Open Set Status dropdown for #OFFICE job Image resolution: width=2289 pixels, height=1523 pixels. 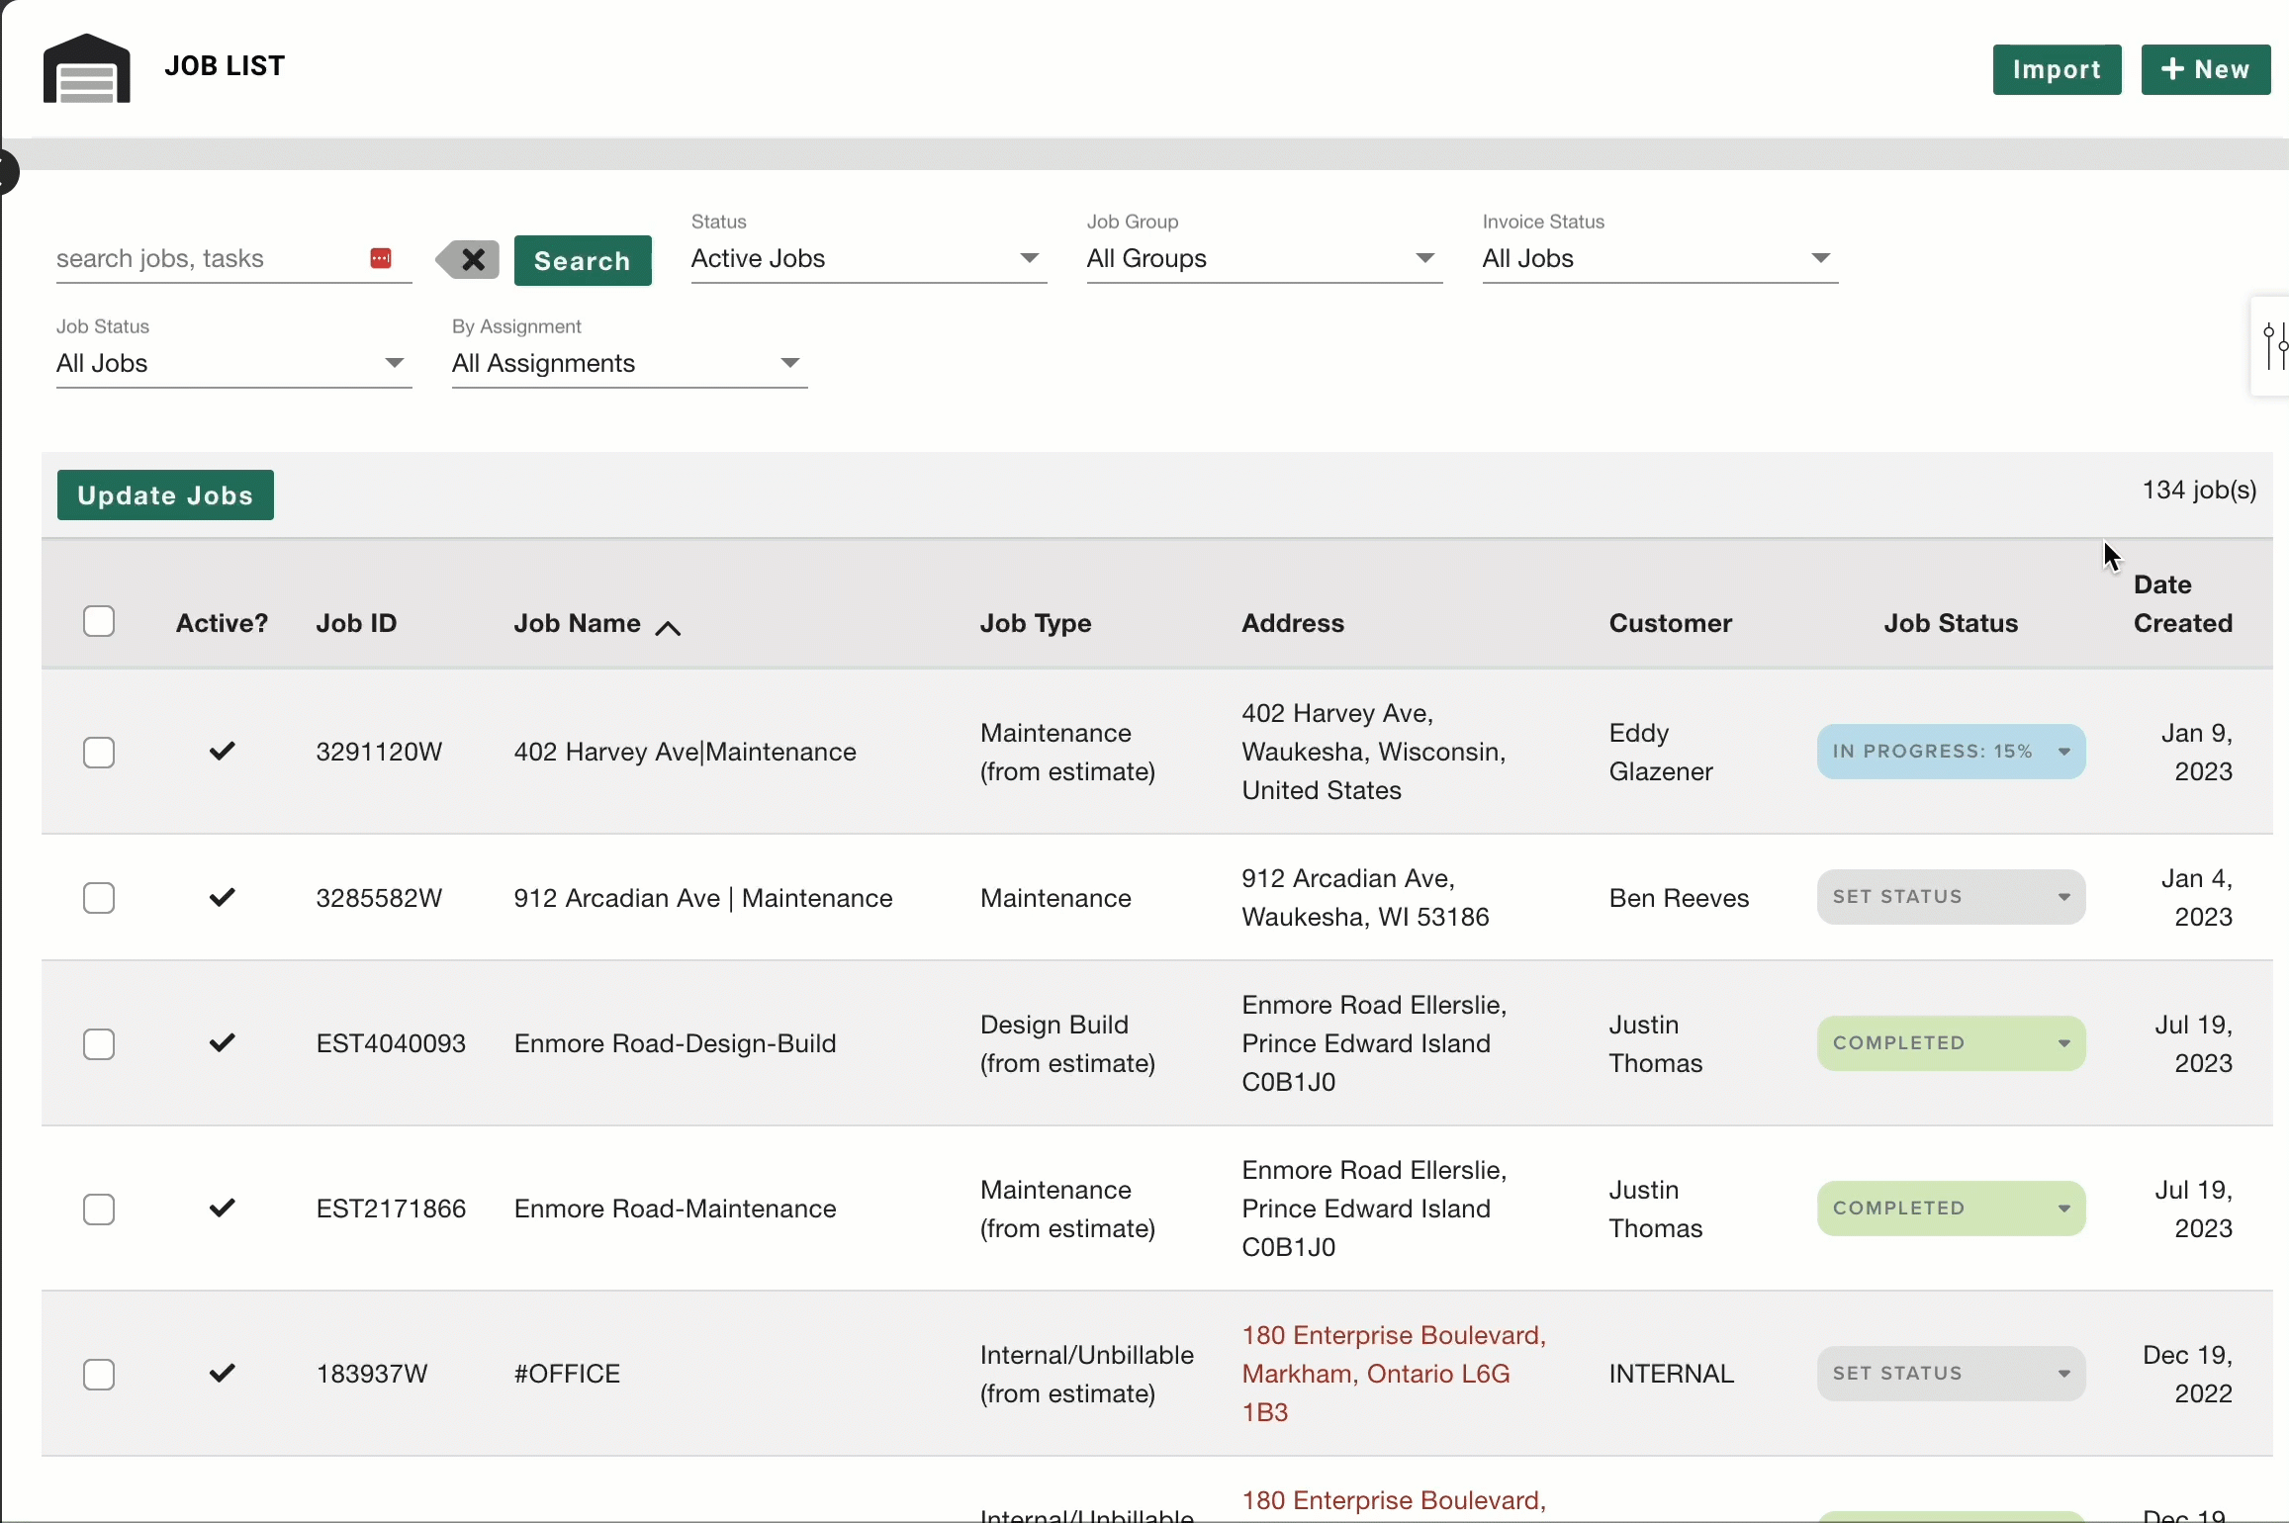point(1951,1374)
